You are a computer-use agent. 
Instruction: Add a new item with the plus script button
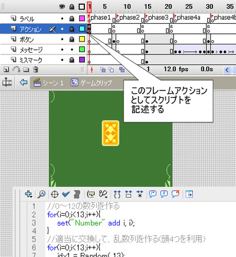(x=29, y=194)
